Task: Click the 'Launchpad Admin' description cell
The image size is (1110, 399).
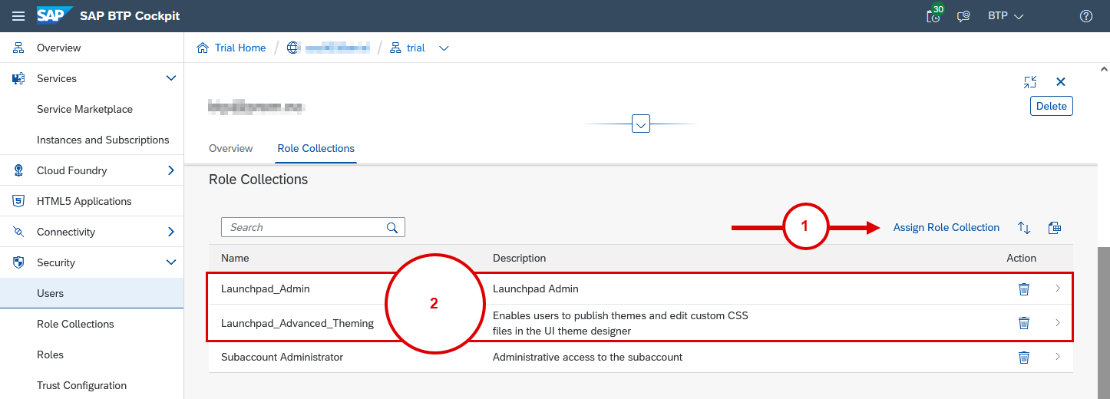Action: (x=535, y=289)
